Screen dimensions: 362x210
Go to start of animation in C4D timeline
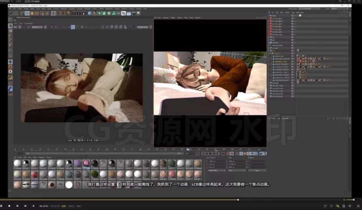(197, 153)
